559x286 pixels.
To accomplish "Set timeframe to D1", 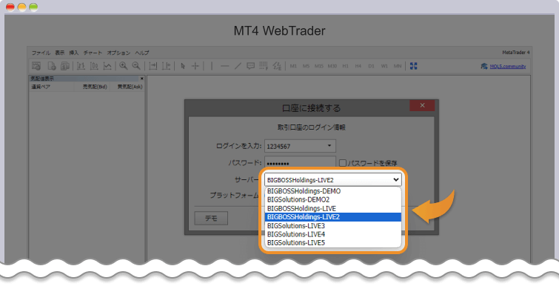I will click(371, 66).
